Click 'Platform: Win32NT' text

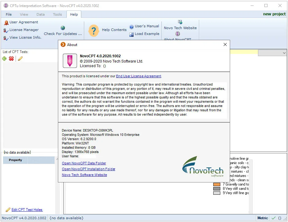[x=75, y=143]
